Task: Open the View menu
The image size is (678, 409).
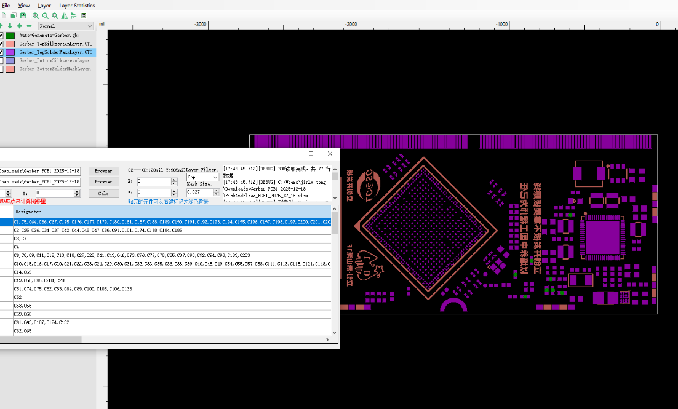Action: [x=23, y=5]
